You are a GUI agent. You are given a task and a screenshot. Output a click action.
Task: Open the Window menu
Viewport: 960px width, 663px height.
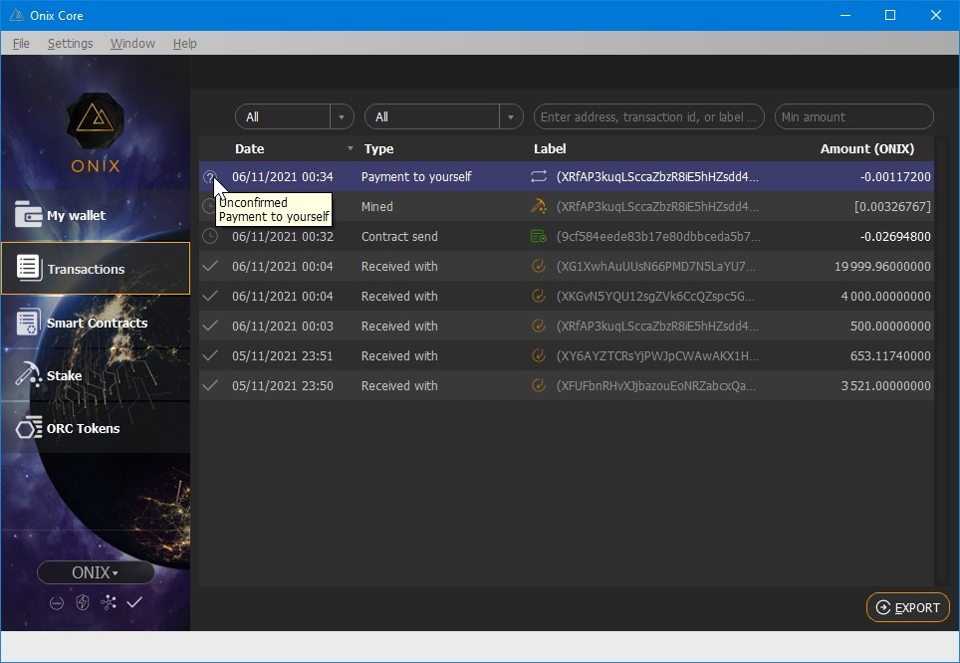click(132, 44)
